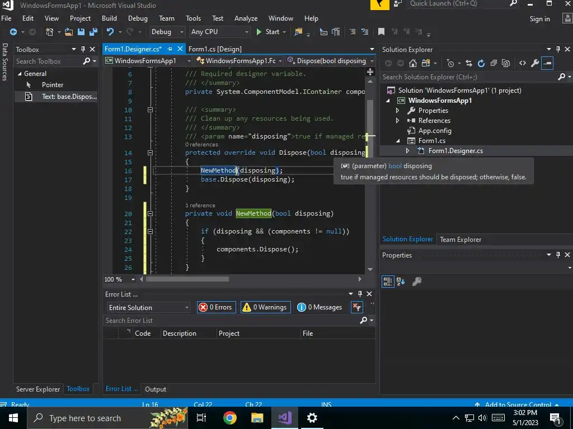
Task: Click the Comment Out Selected Lines icon
Action: (x=353, y=32)
